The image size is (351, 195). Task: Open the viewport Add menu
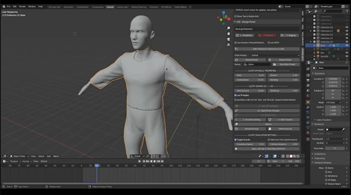point(49,156)
